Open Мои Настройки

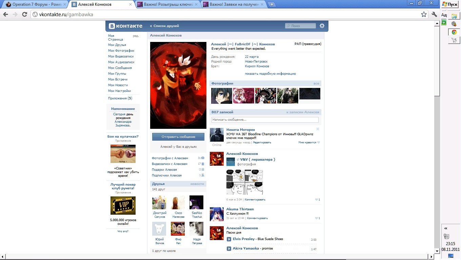point(119,91)
